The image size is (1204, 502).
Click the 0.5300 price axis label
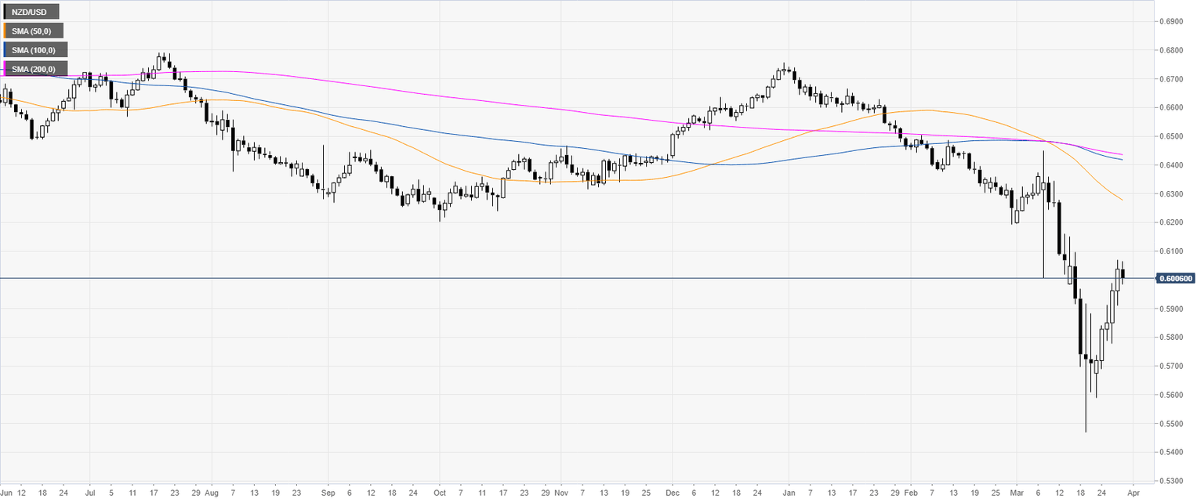point(1172,481)
